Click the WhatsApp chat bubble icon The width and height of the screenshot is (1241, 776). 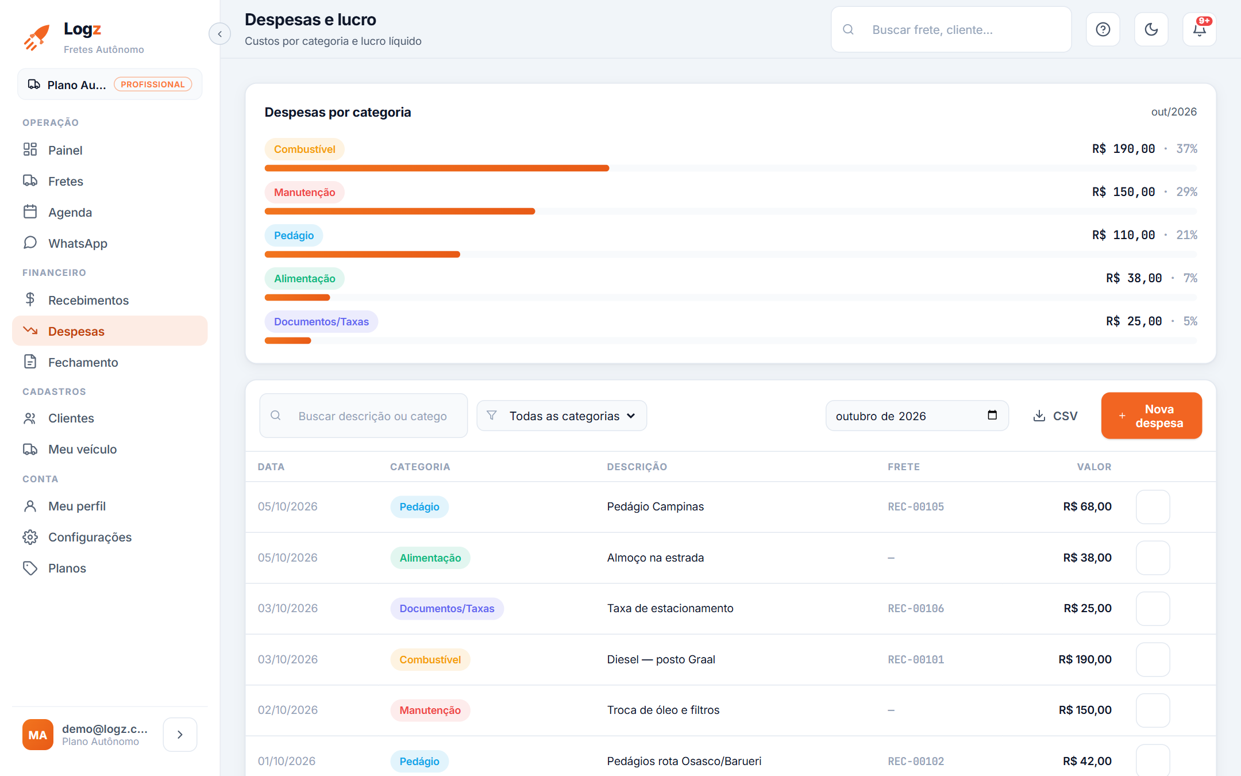[30, 243]
